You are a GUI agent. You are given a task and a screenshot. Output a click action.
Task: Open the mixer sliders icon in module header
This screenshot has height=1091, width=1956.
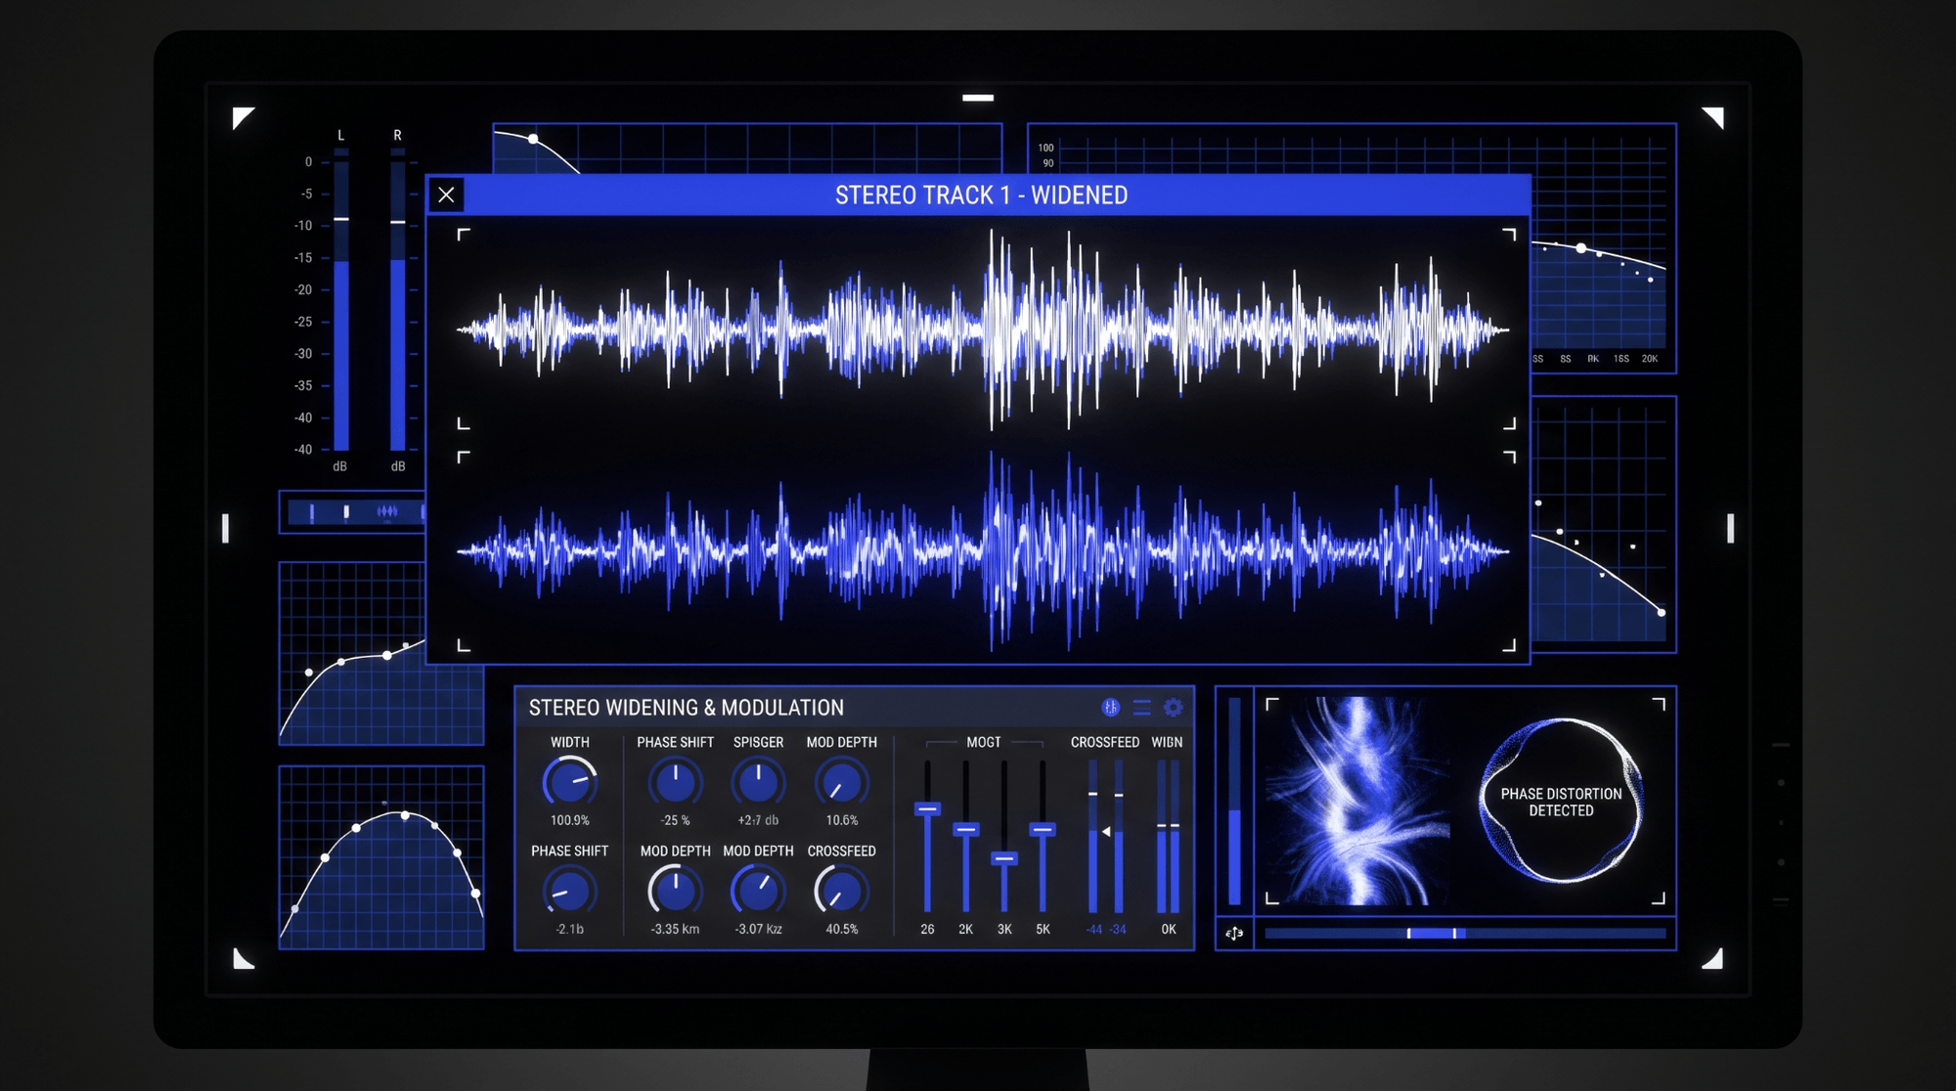point(1110,707)
